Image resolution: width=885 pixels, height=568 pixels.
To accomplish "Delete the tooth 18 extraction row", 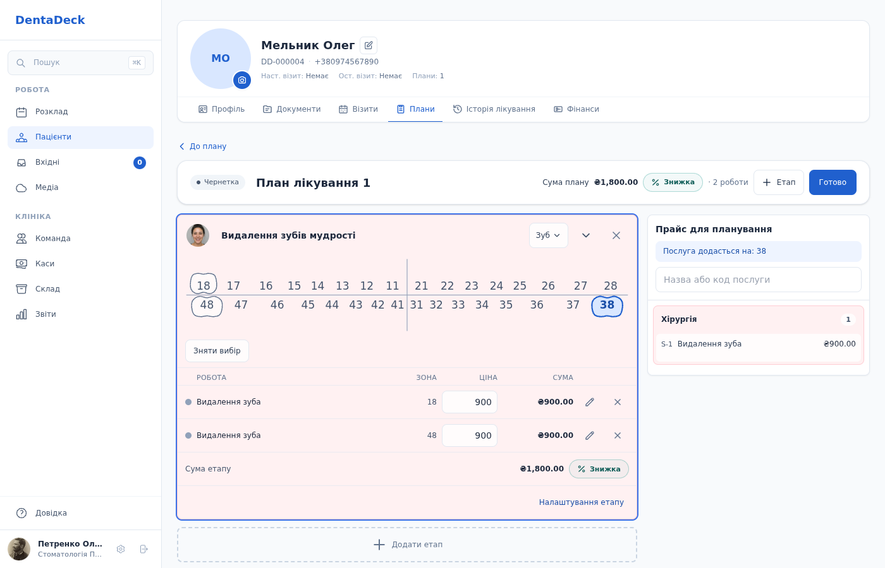I will point(618,402).
